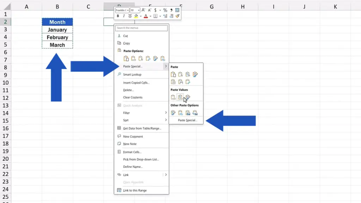The image size is (361, 203).
Task: Toggle Bold in the mini toolbar
Action: [118, 16]
